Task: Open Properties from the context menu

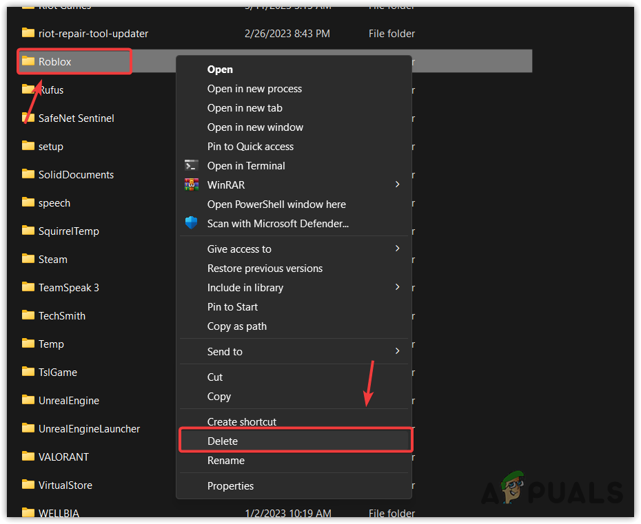Action: [x=230, y=485]
